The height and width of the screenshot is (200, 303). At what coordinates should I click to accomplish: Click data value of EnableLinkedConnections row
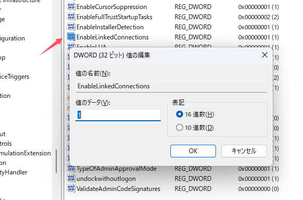(x=258, y=37)
